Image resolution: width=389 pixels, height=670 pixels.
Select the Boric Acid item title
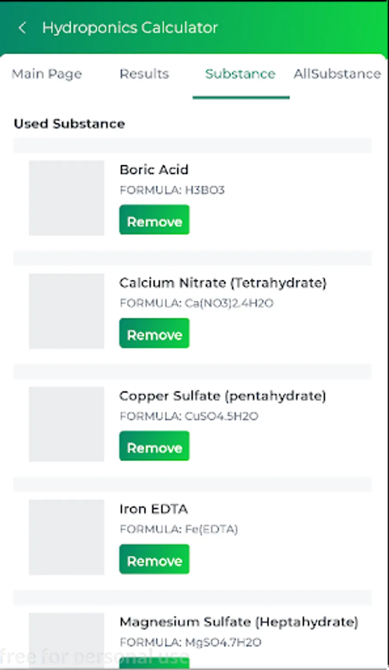[154, 170]
